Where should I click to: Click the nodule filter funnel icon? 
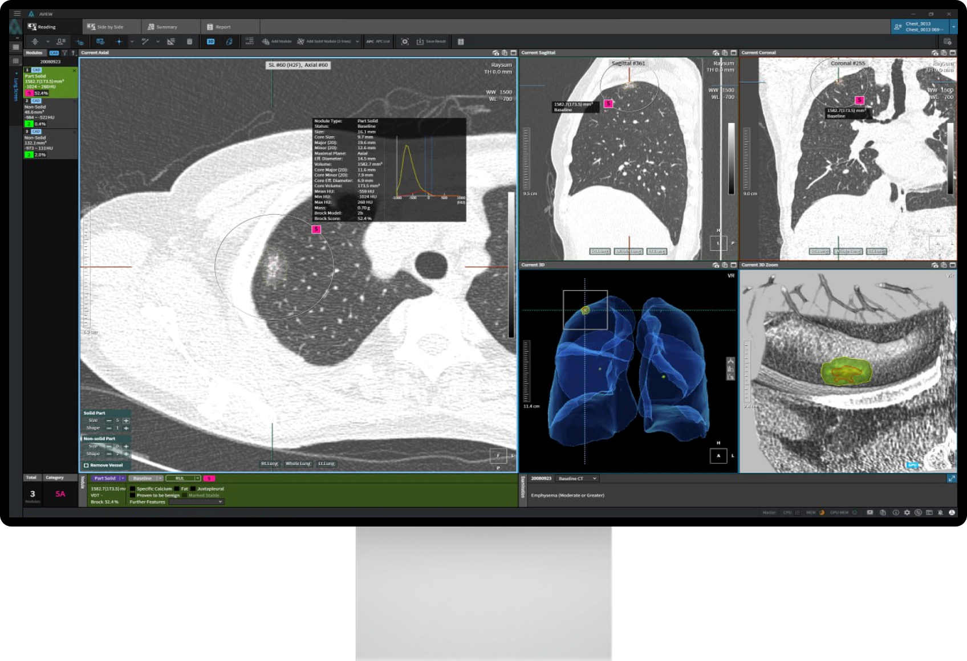[x=64, y=53]
